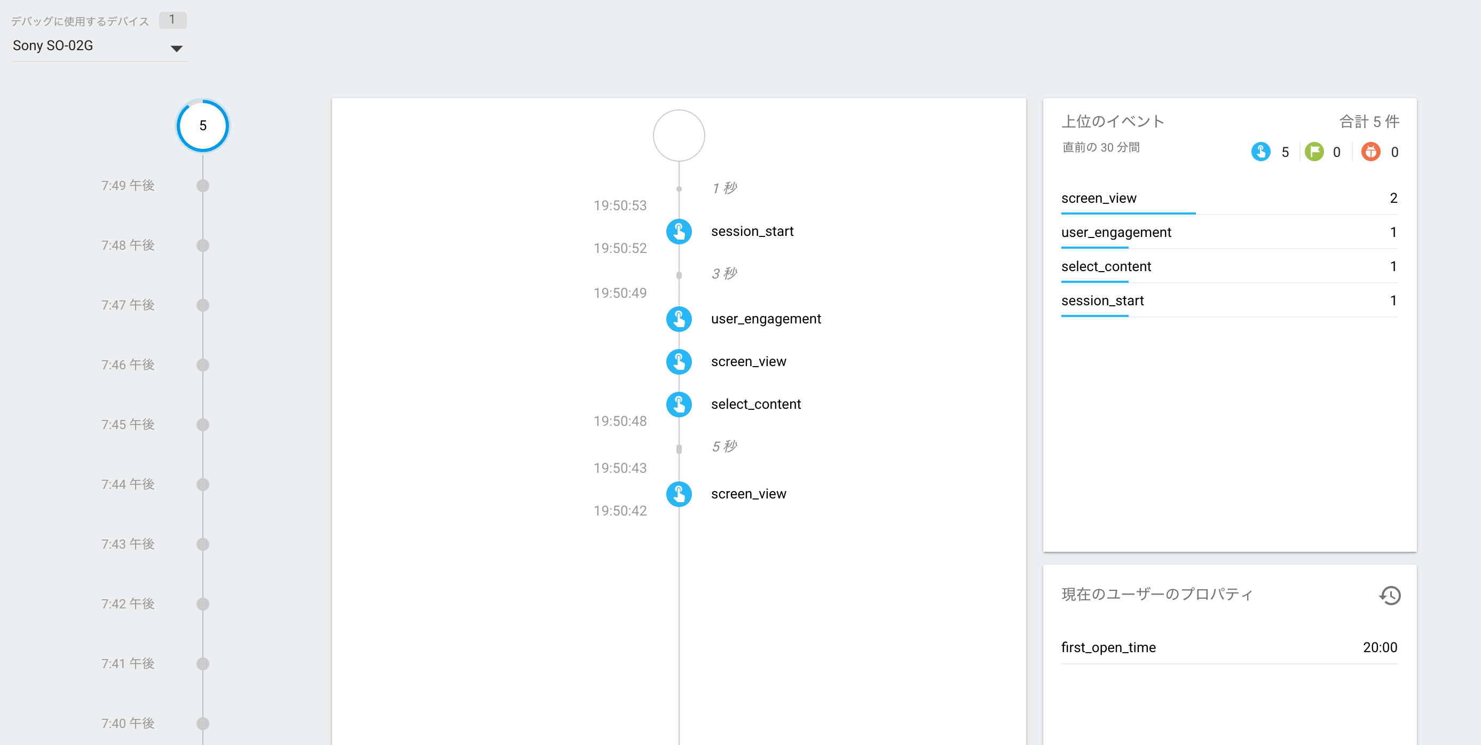Select the 7:49 午後 marker on the timeline
The width and height of the screenshot is (1481, 745).
(202, 185)
